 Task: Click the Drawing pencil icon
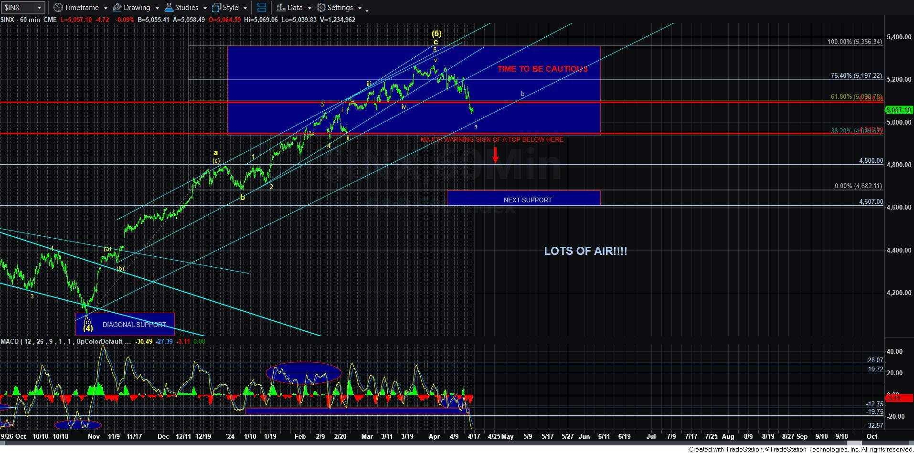tap(117, 8)
